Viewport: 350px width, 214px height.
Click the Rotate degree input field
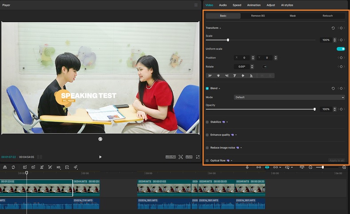[x=242, y=67]
